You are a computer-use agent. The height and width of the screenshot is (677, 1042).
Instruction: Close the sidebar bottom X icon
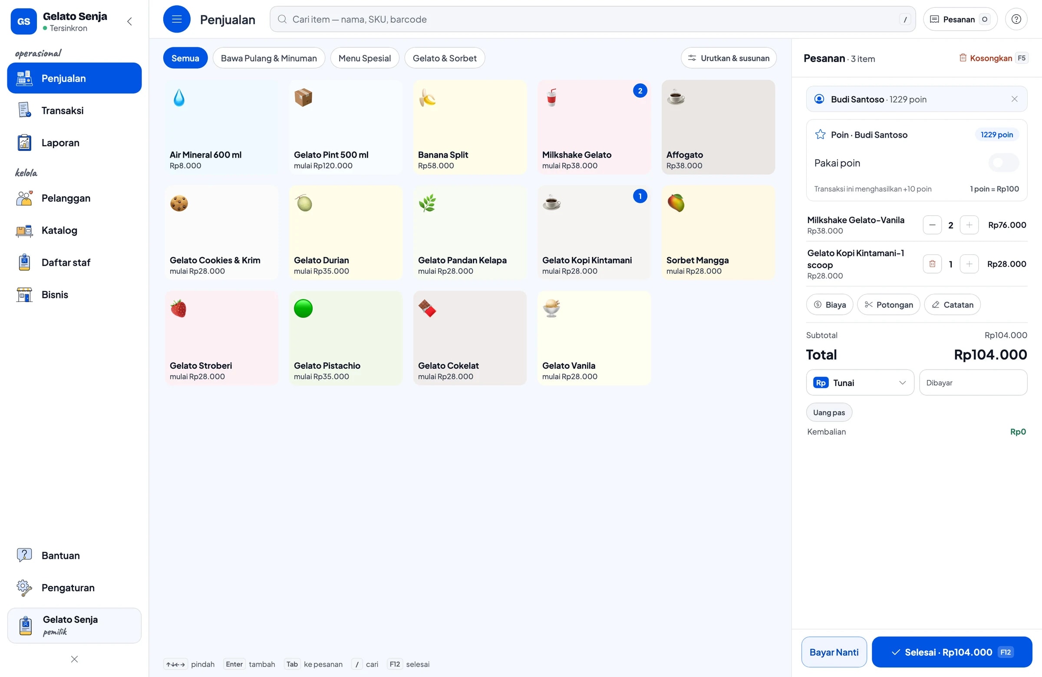(x=74, y=659)
